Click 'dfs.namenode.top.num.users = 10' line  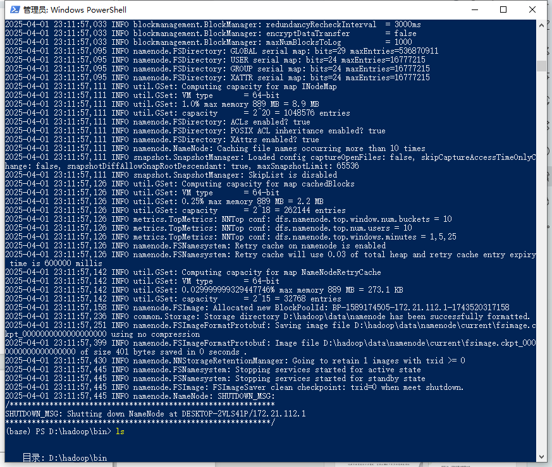[209, 228]
